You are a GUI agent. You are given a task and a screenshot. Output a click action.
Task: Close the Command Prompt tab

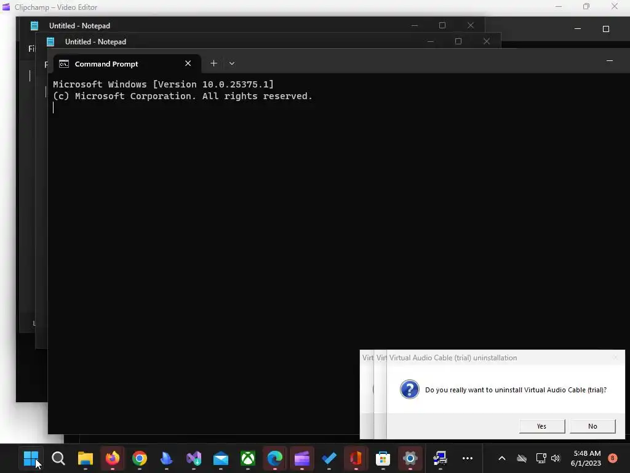188,63
